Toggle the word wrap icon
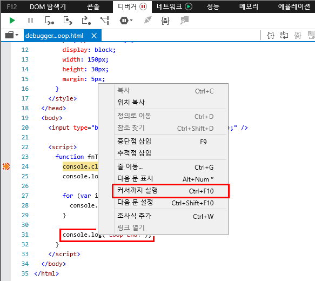Viewport: 315px width, 281px height. point(284,35)
